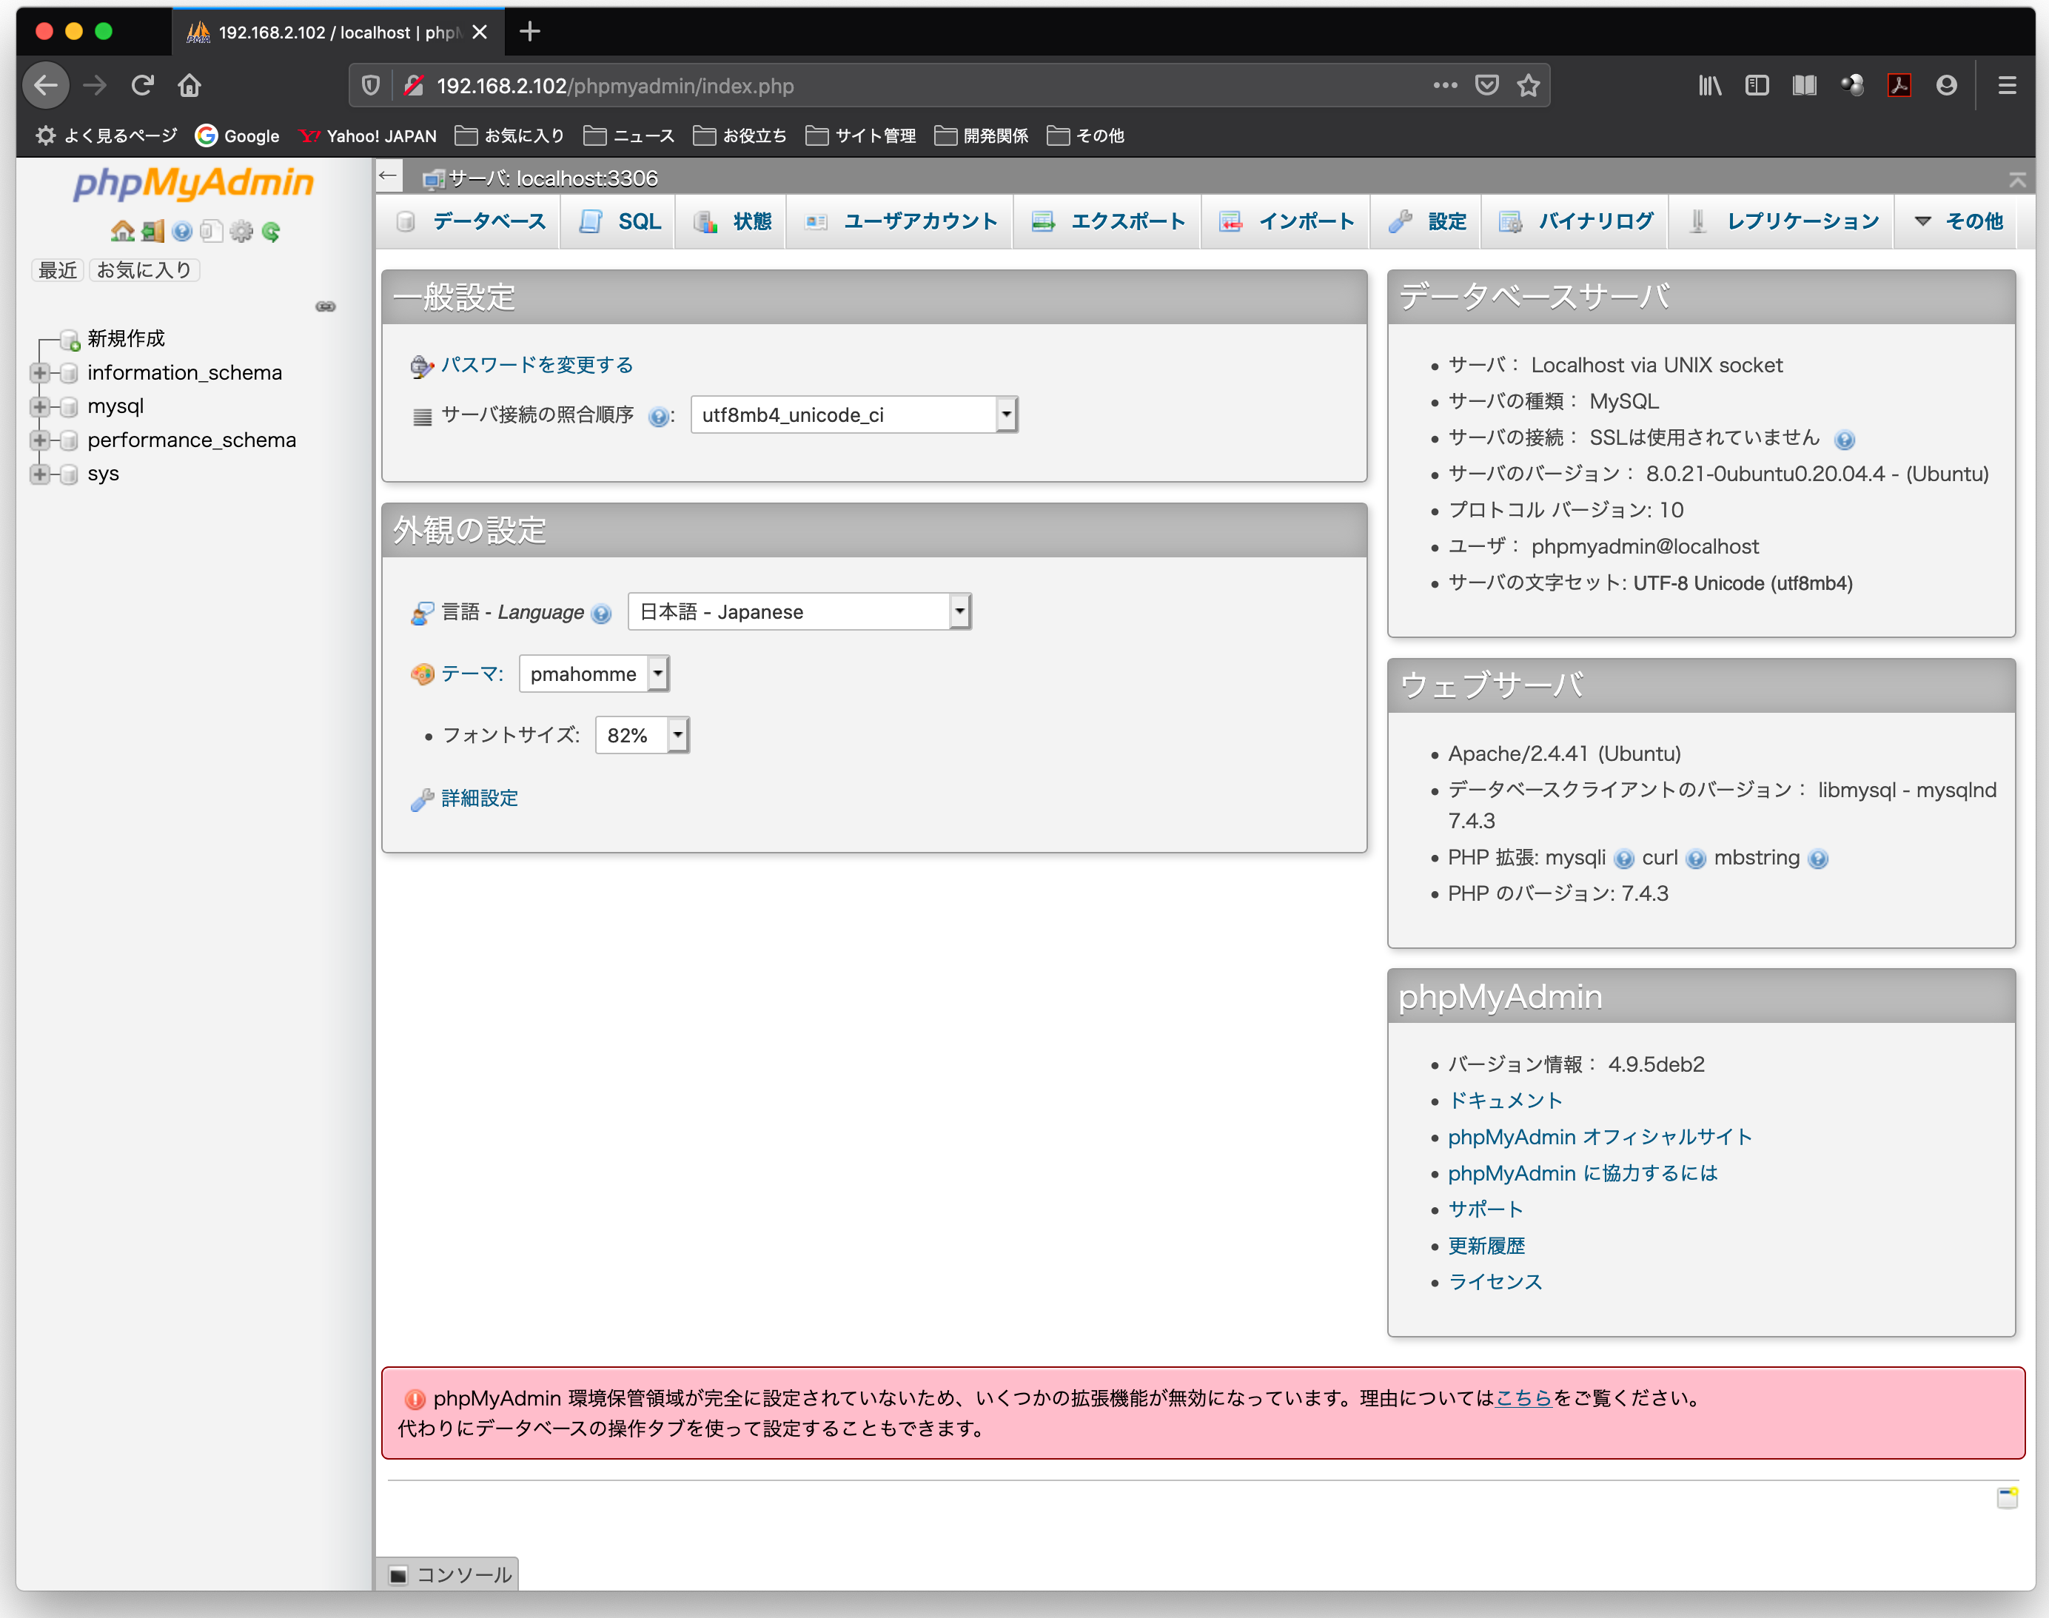2049x1618 pixels.
Task: Open Language dropdown showing 日本語 - Japanese
Action: coord(799,612)
